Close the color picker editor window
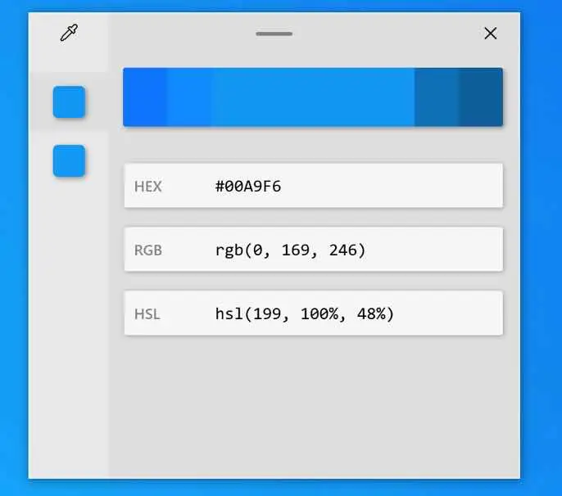This screenshot has width=562, height=496. pyautogui.click(x=490, y=34)
